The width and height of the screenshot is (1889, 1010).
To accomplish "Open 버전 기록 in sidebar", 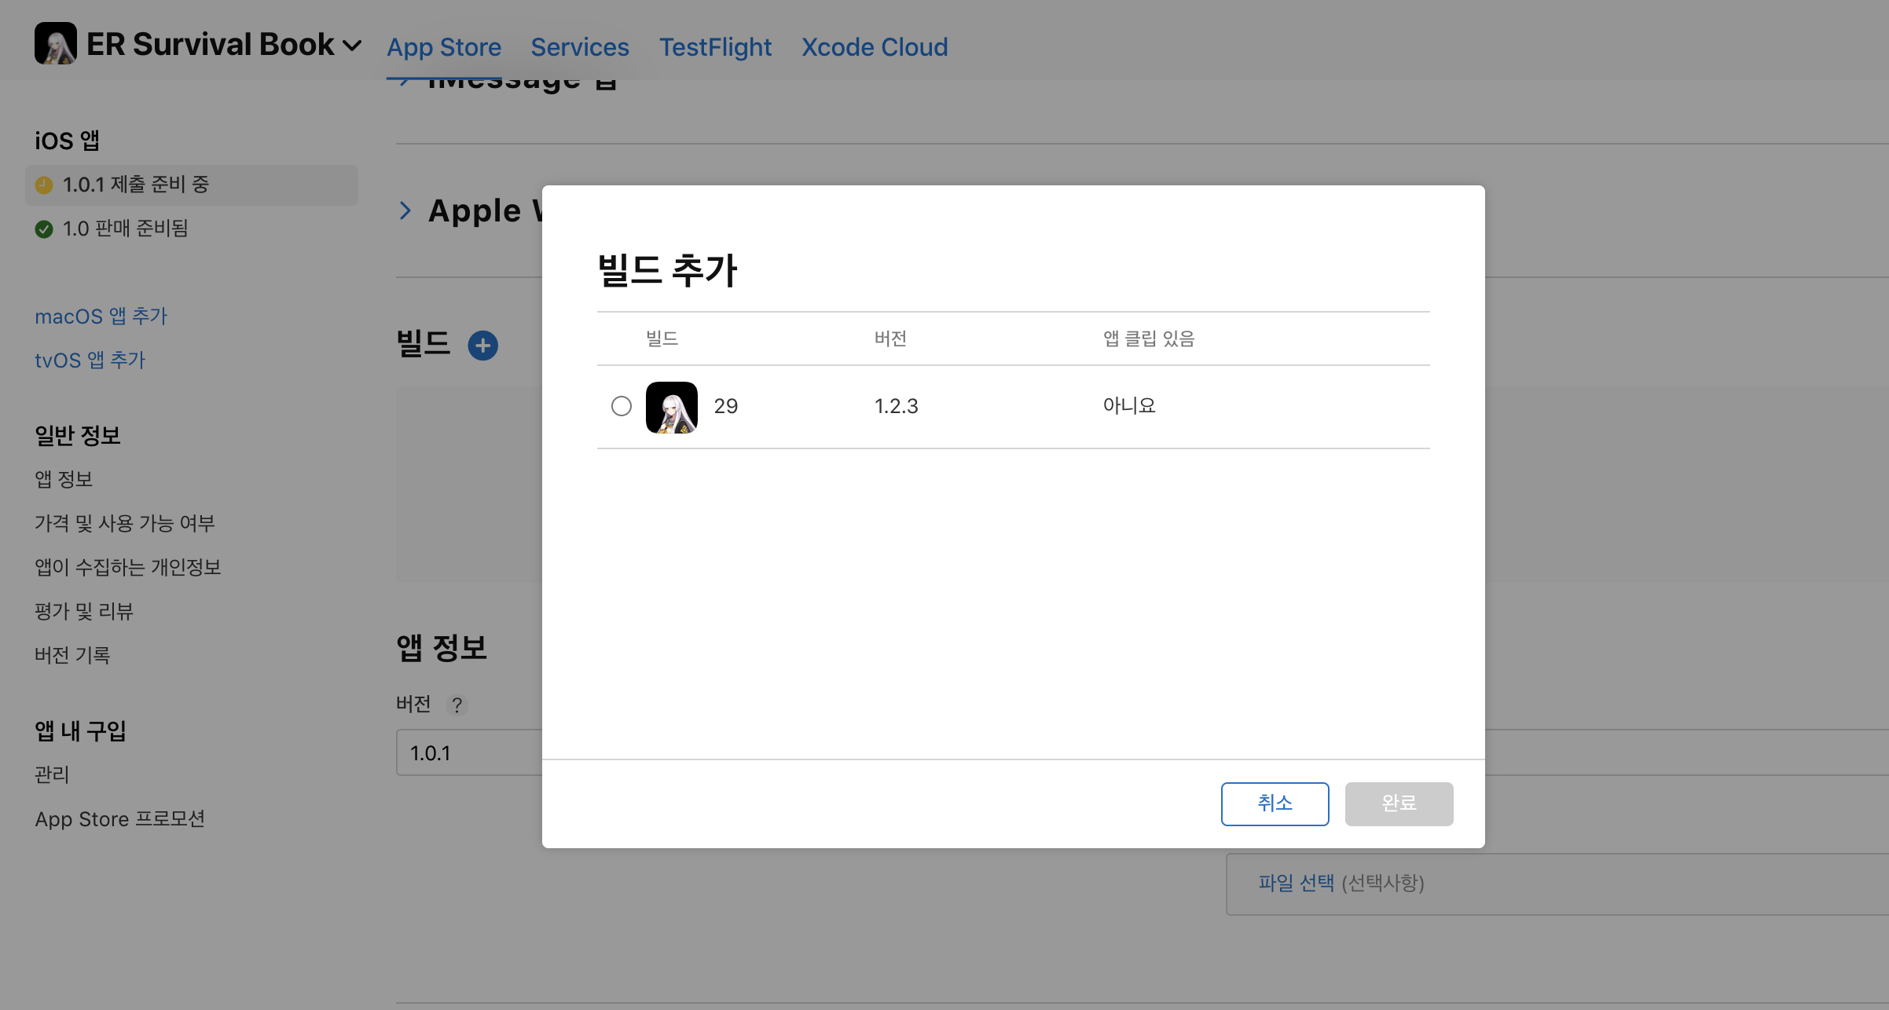I will 72,655.
